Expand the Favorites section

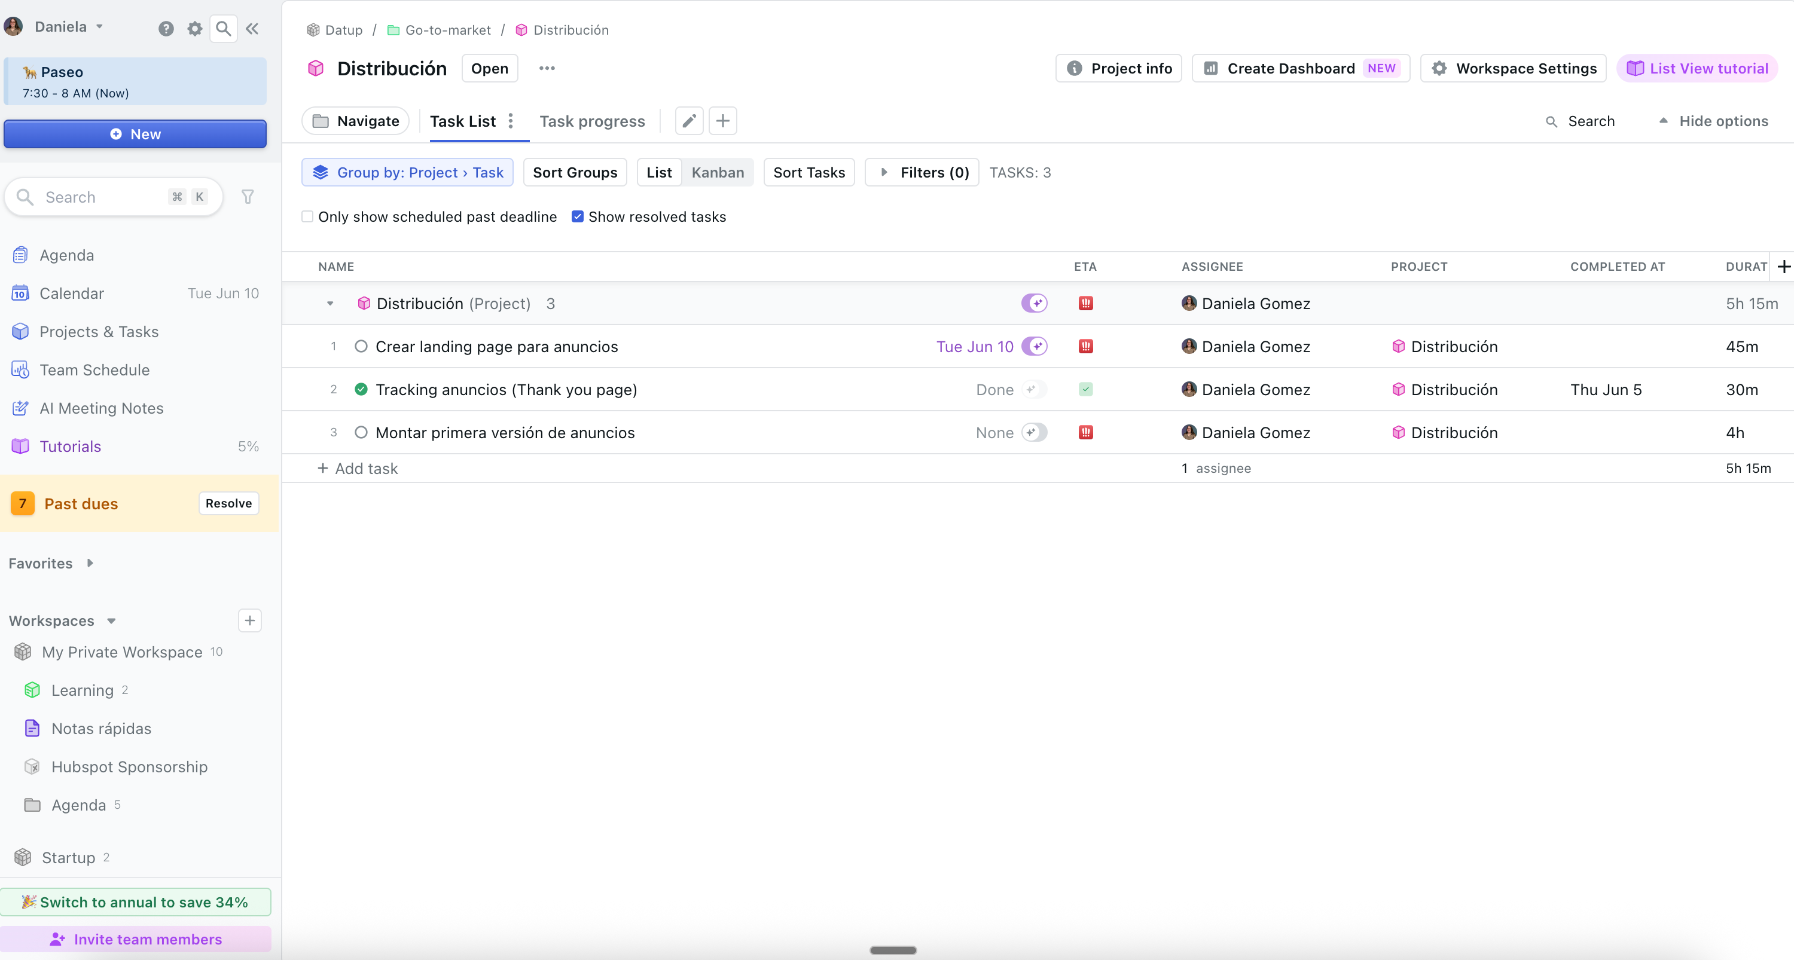[x=90, y=563]
